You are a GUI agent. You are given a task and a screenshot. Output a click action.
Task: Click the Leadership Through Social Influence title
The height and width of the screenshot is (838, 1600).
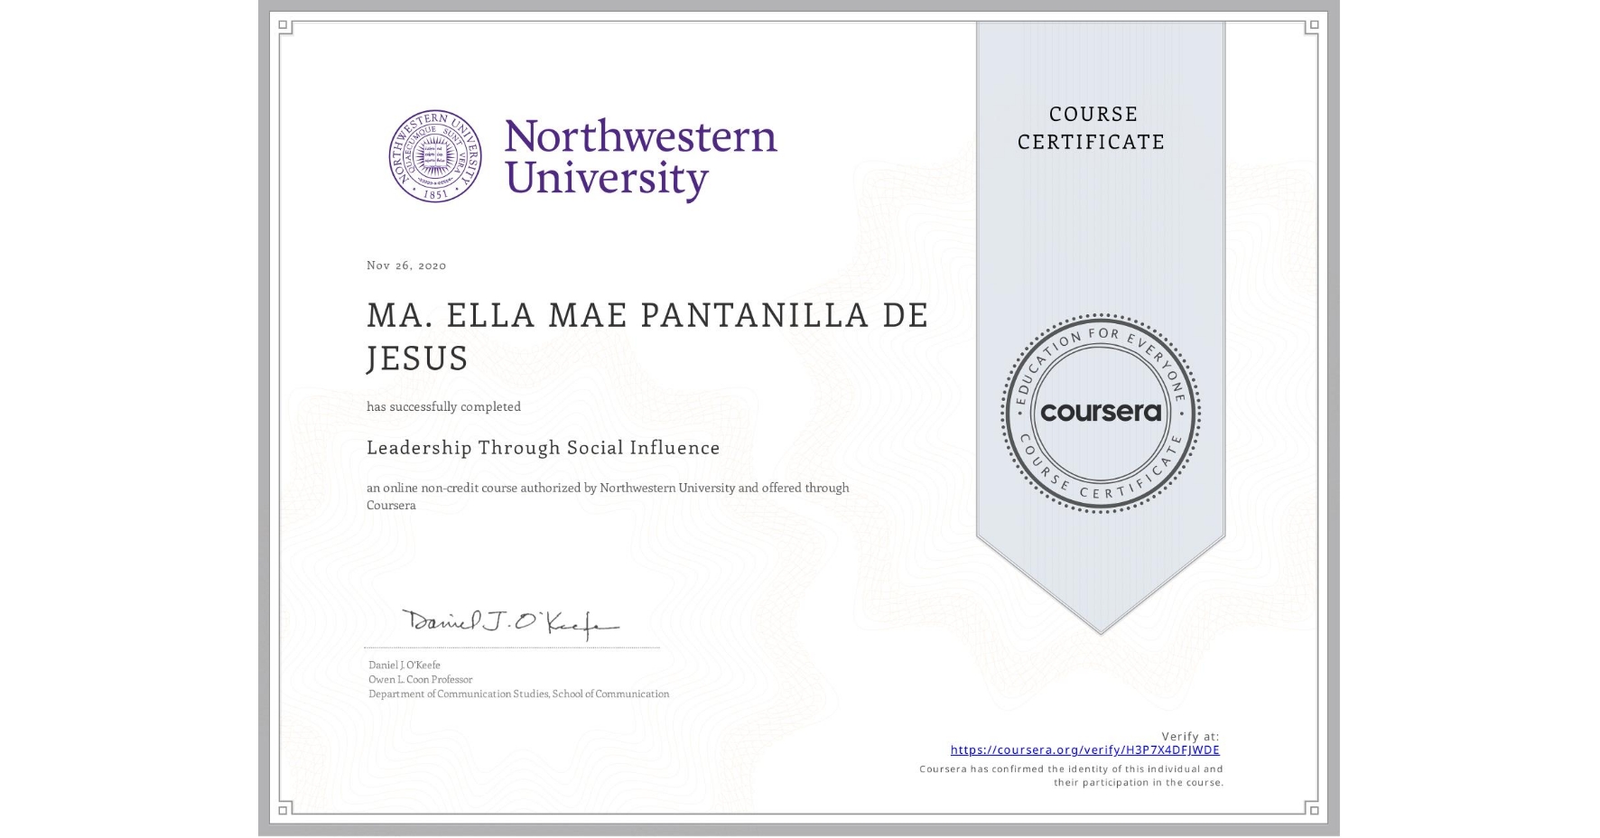[x=543, y=448]
